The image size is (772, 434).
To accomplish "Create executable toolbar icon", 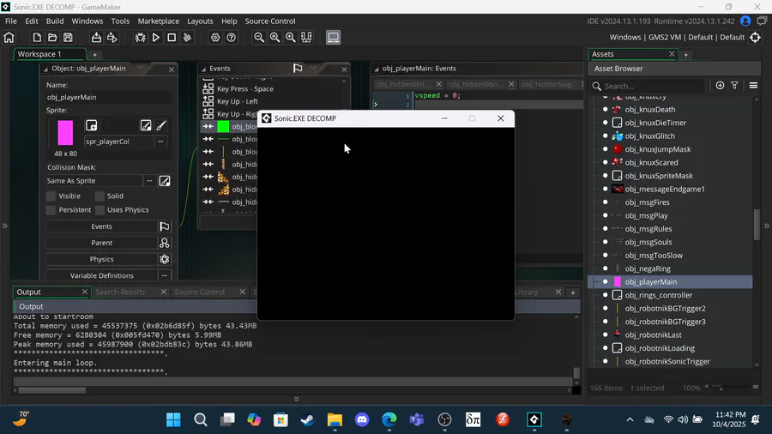I will (96, 38).
